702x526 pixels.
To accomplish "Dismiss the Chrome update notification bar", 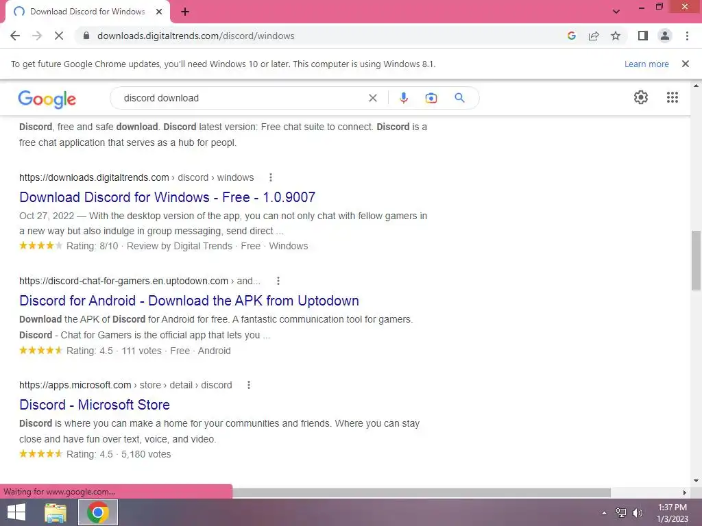I will 686,64.
